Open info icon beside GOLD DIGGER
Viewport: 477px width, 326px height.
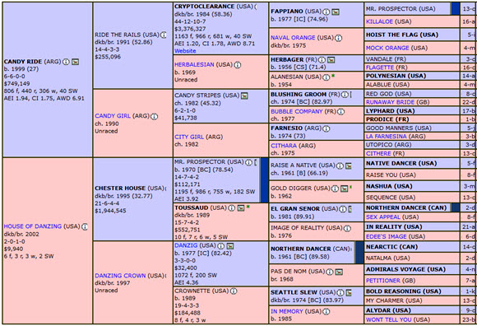(335, 189)
